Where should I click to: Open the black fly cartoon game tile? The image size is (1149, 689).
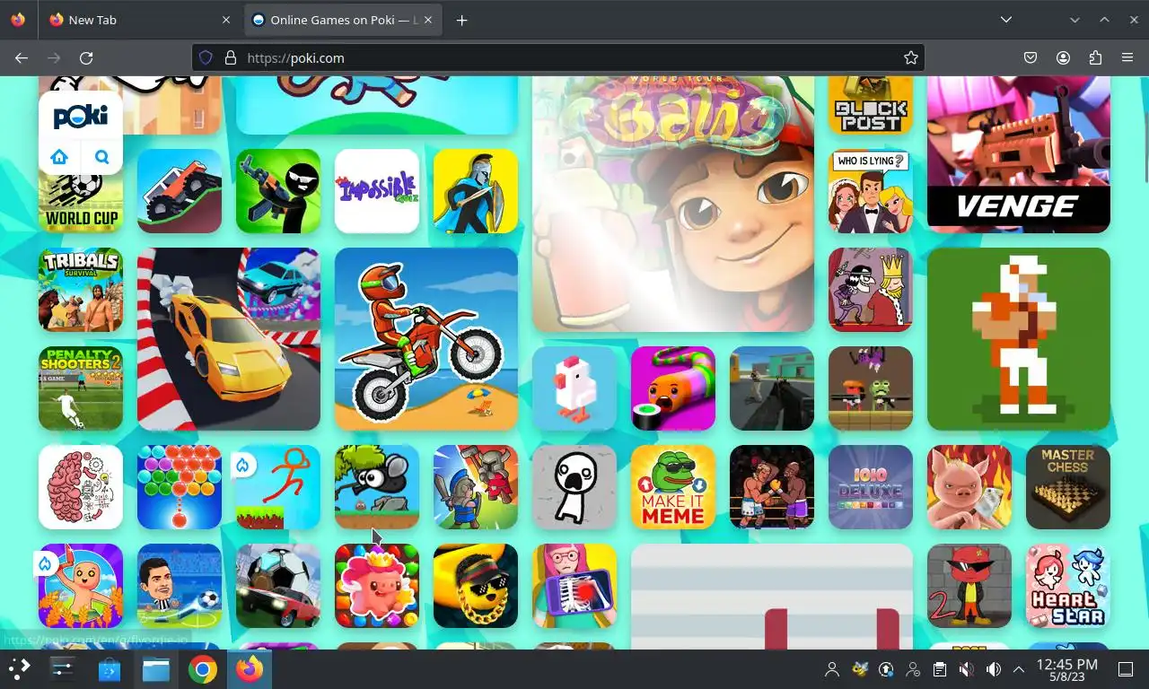tap(377, 487)
